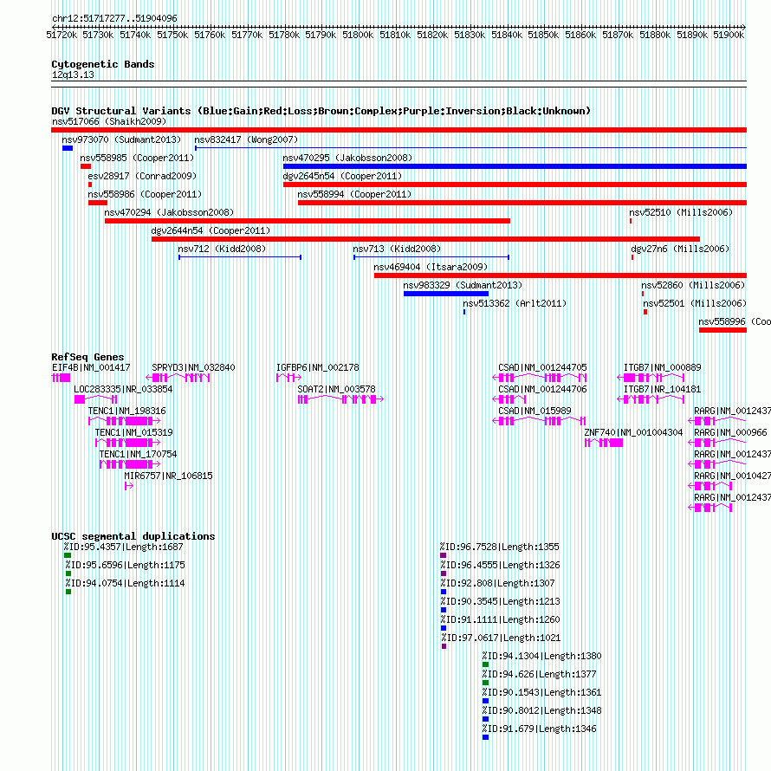Select the nsv52510 (Mills2006) variant
The width and height of the screenshot is (771, 771).
tap(631, 221)
